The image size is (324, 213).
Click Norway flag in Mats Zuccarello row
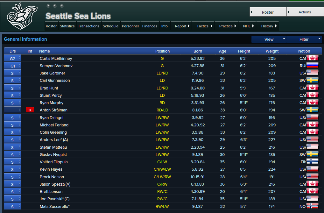pos(312,206)
